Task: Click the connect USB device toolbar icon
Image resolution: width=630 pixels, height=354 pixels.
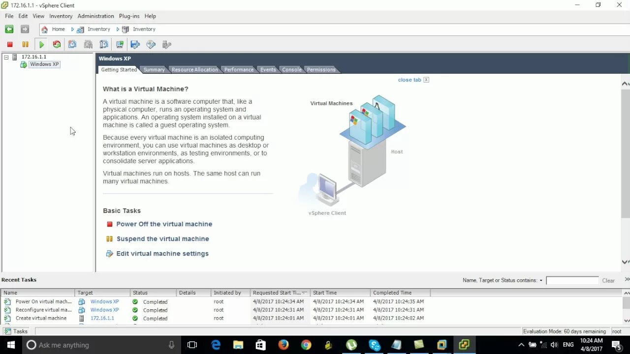Action: coord(167,44)
